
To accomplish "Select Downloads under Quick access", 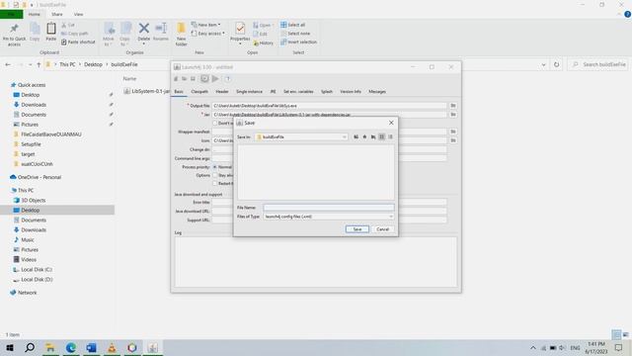I will point(34,105).
